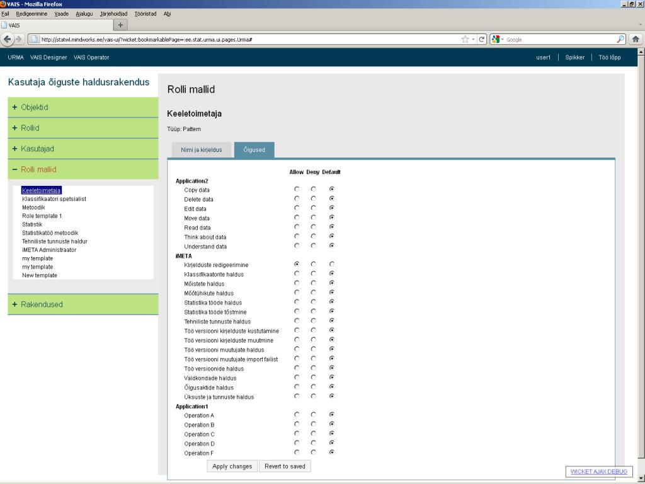Click the Apply changes button
645x484 pixels.
232,466
